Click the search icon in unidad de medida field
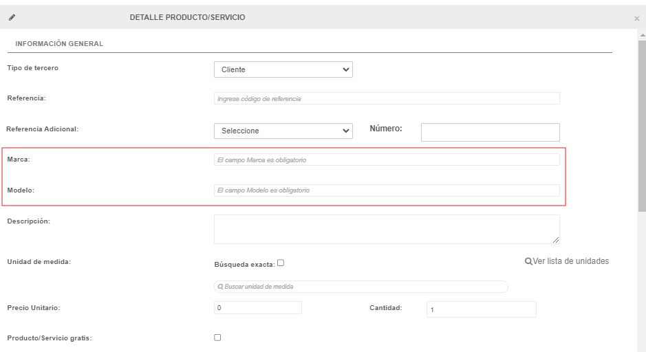The width and height of the screenshot is (646, 352). coord(220,287)
